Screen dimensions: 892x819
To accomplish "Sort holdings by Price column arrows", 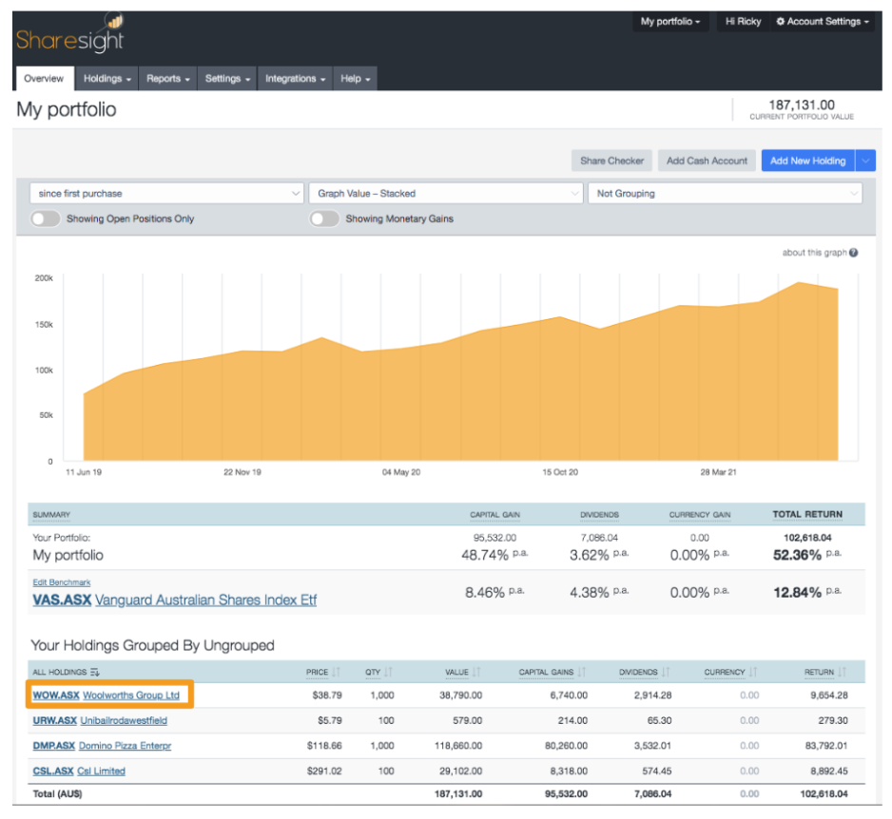I will point(337,672).
